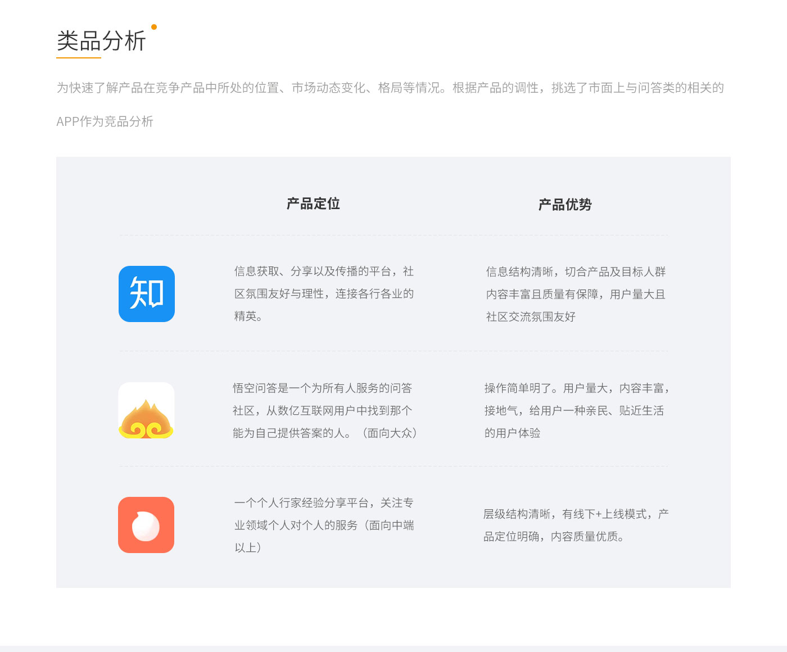This screenshot has height=652, width=787.
Task: Click the 产品定位 column header
Action: (313, 203)
